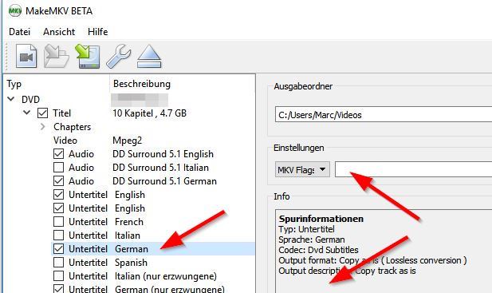This screenshot has height=293, width=492.
Task: Uncheck Audio DD Surround 5.1 English
Action: click(x=59, y=154)
